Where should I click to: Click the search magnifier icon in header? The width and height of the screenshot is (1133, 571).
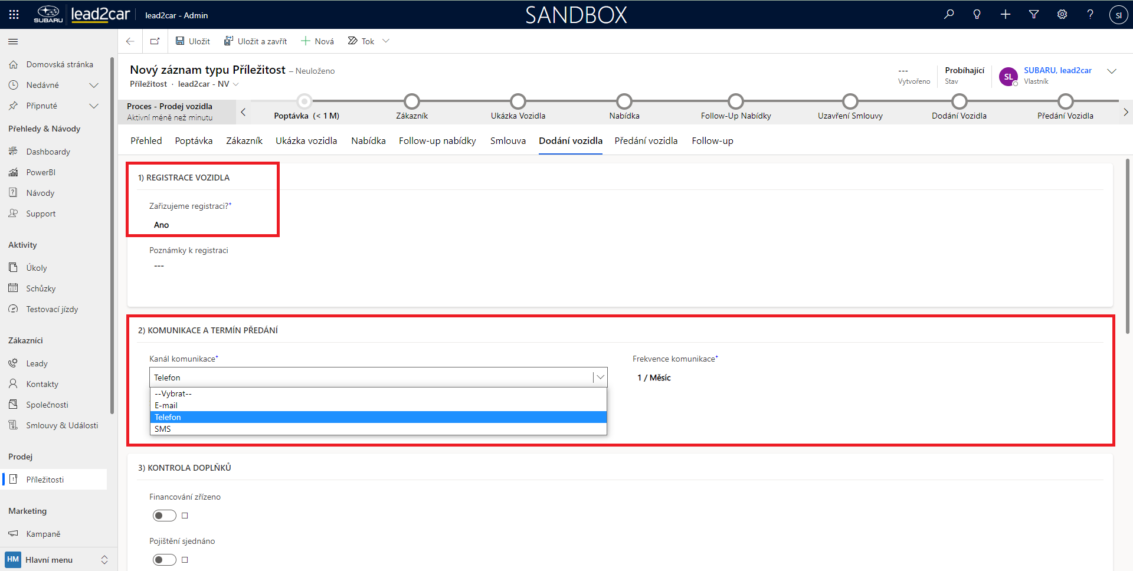coord(949,14)
